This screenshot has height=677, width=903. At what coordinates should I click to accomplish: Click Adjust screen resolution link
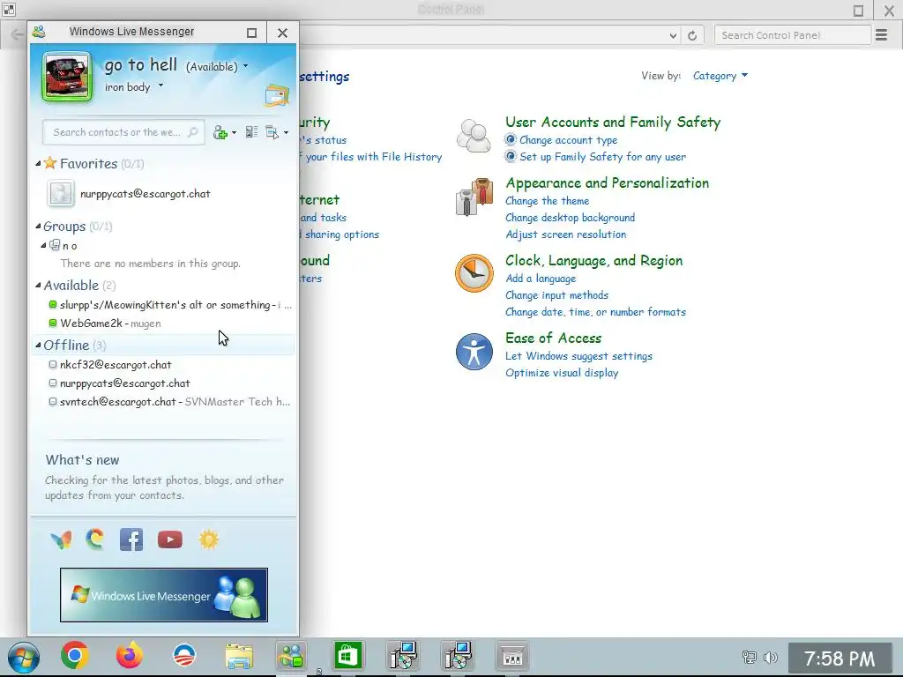point(565,234)
